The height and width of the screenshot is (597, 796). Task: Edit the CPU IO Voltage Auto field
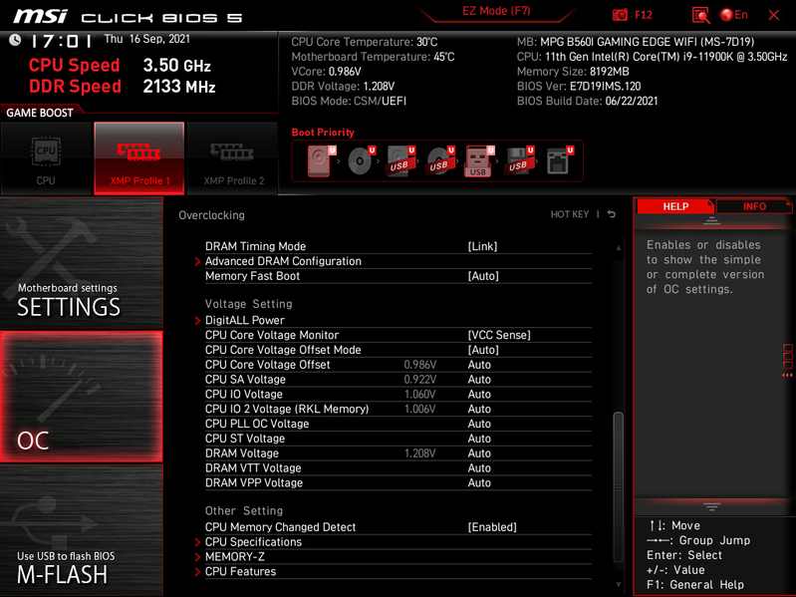(x=479, y=394)
